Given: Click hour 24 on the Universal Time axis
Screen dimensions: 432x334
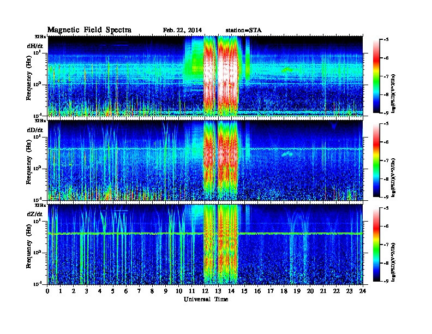Looking at the screenshot, I should 363,291.
